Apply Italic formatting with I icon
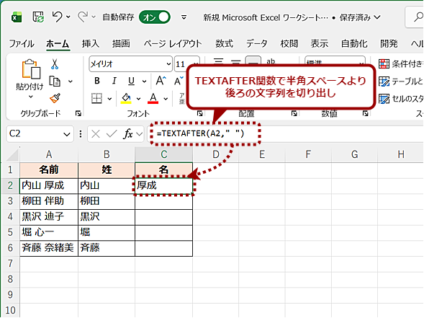424x318 pixels. [114, 81]
